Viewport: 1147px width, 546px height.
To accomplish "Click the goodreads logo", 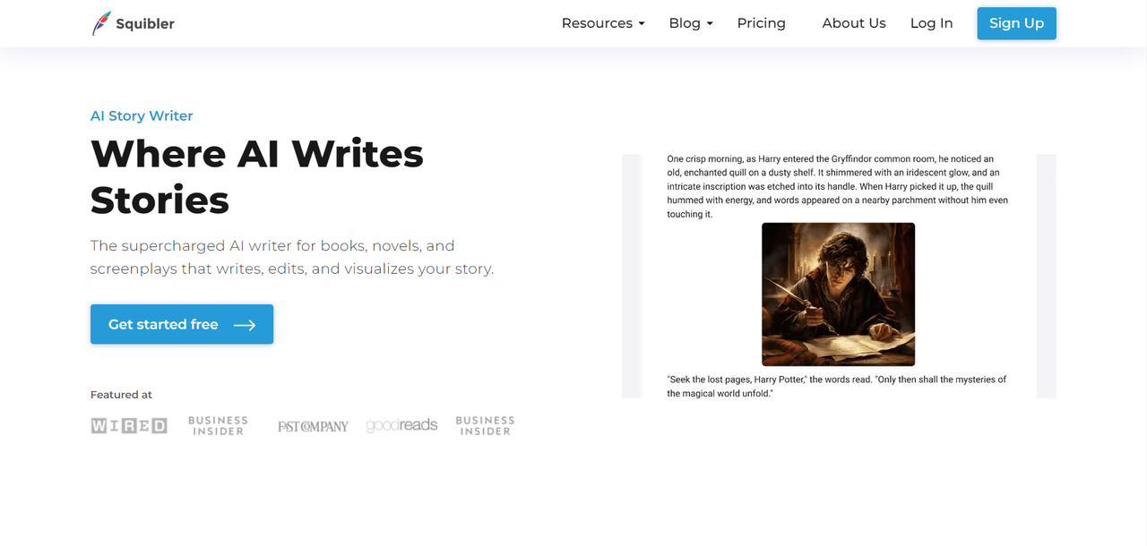I will [401, 426].
